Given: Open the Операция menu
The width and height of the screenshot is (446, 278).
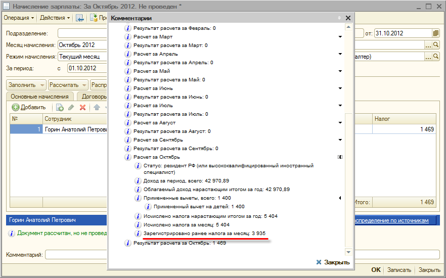Looking at the screenshot, I should pyautogui.click(x=19, y=18).
